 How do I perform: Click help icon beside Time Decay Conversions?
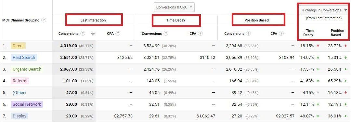tap(166, 34)
